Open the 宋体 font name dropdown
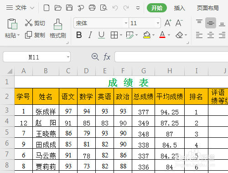 pos(126,23)
